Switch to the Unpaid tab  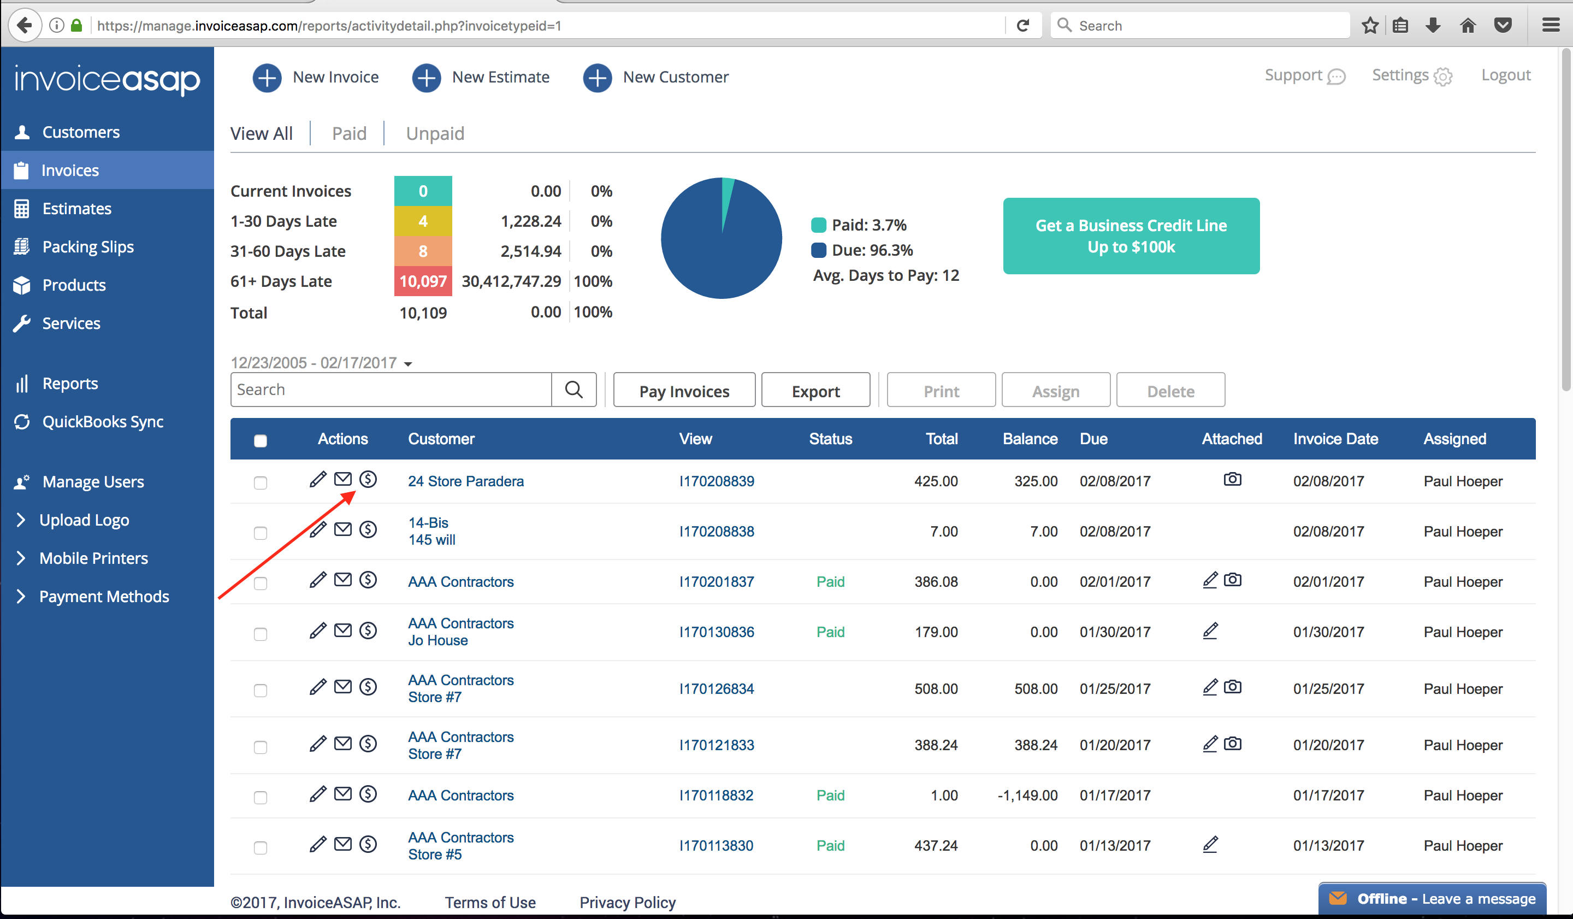click(435, 134)
